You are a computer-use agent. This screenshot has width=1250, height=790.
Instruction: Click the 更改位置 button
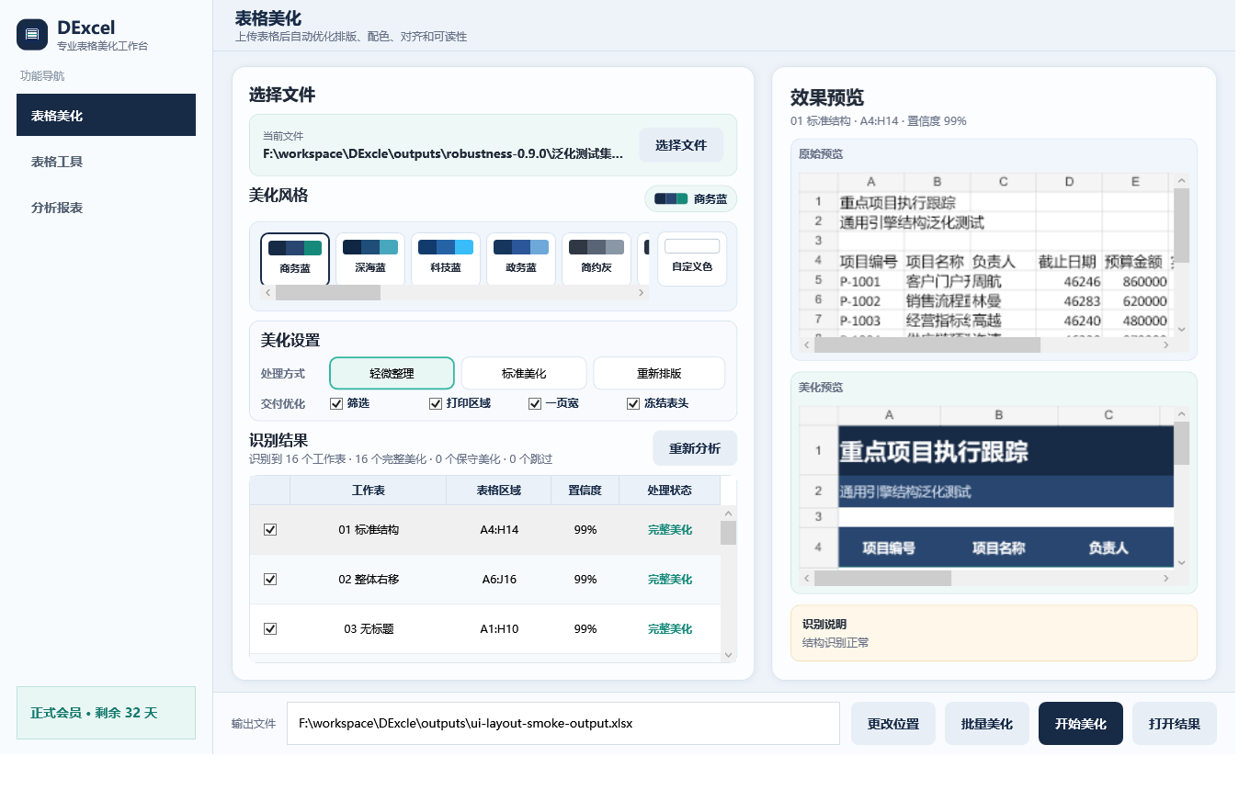893,724
